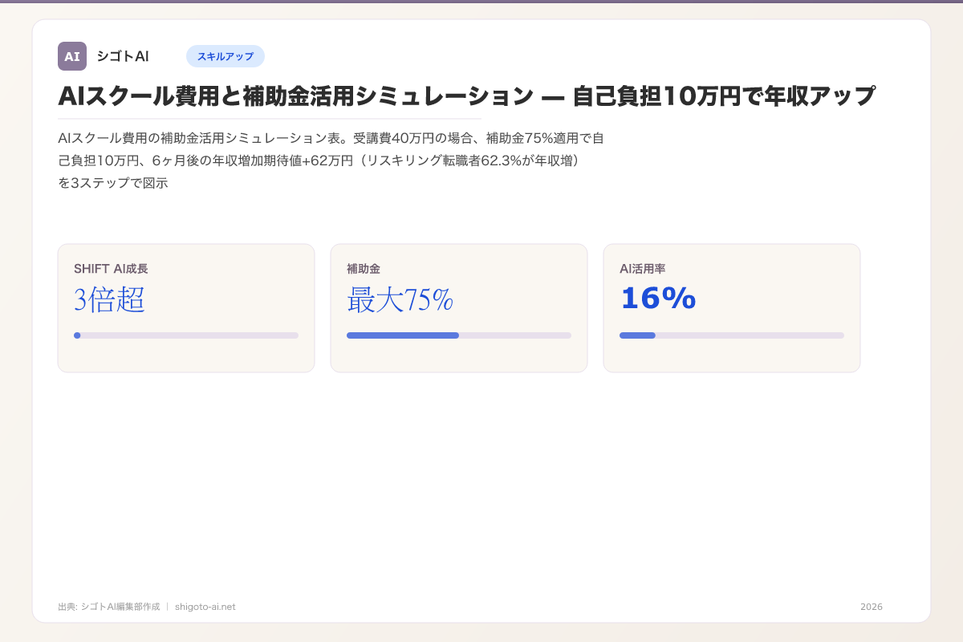Click the 3倍超 statistic
The height and width of the screenshot is (642, 963).
[109, 301]
